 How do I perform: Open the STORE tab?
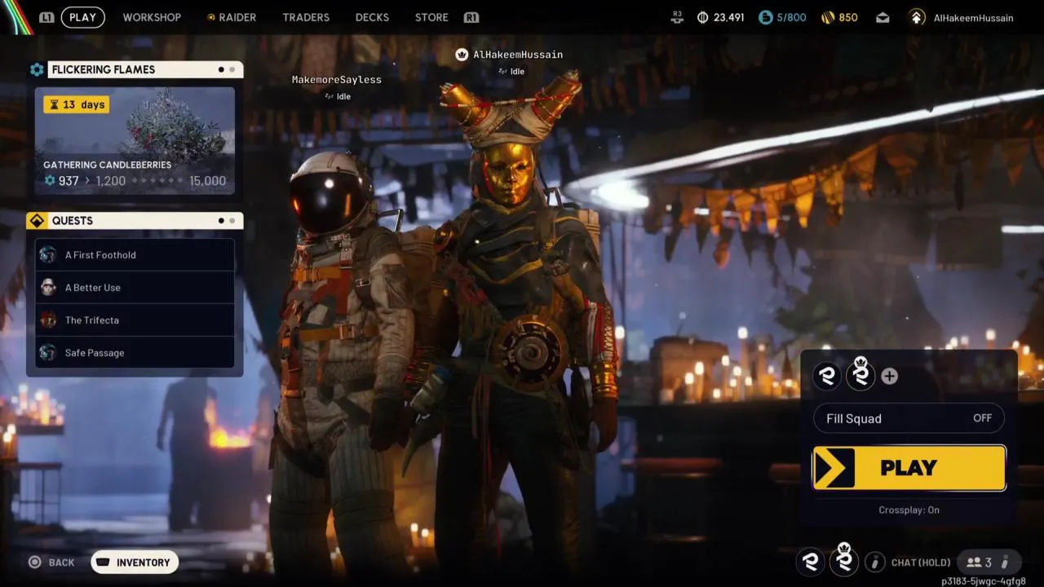(x=431, y=17)
